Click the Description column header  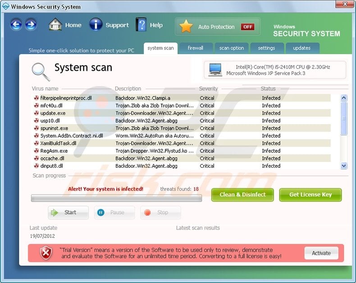coord(128,89)
